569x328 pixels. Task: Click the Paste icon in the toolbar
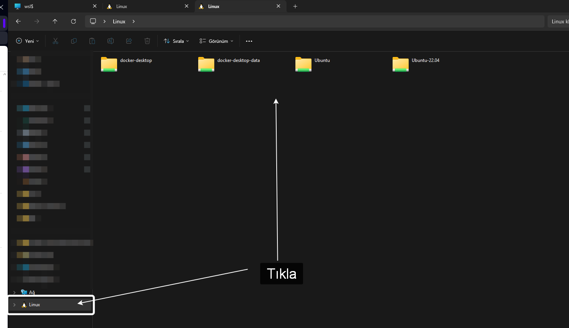92,41
